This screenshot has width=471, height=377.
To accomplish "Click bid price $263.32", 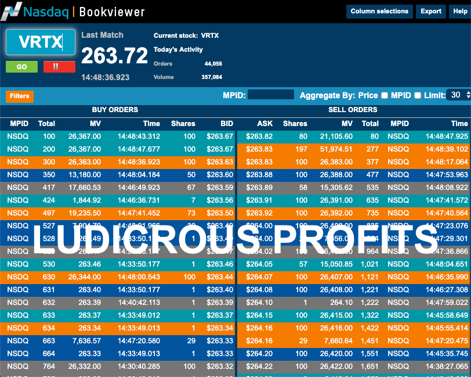I will pyautogui.click(x=220, y=367).
